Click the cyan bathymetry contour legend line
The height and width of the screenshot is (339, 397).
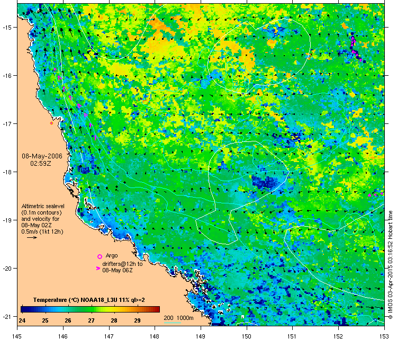click(x=173, y=323)
